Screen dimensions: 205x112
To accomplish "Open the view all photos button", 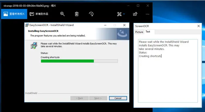I will click(14, 14).
